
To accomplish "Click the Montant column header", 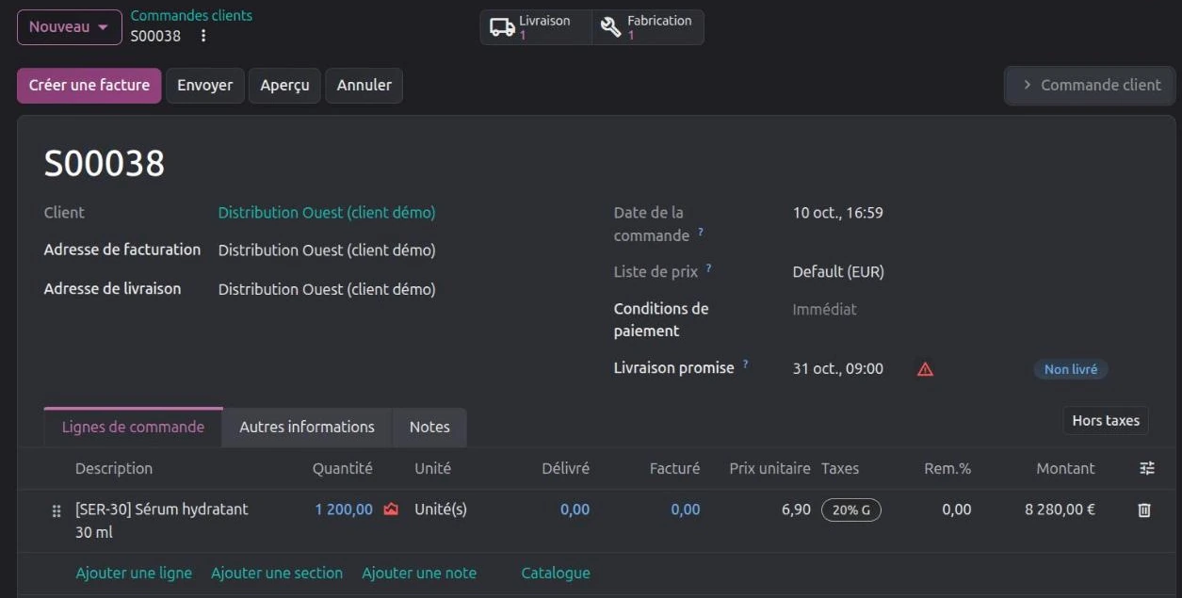I will (x=1065, y=468).
